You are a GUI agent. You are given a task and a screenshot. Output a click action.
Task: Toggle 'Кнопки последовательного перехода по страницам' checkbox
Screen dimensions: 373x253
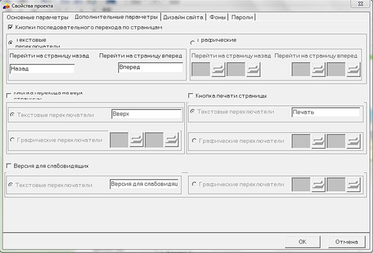11,28
